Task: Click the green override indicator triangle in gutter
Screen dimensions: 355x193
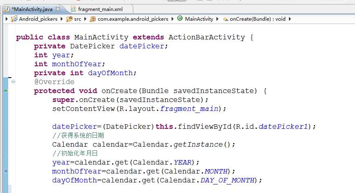Action: pos(6,90)
